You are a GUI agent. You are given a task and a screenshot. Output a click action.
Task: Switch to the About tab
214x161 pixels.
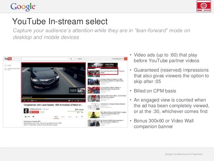(x=56, y=117)
